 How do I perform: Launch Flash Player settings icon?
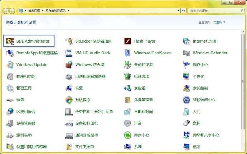click(128, 41)
